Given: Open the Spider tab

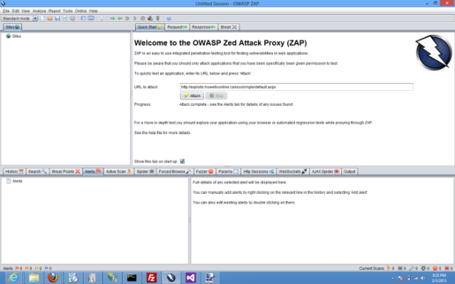Looking at the screenshot, I should tap(145, 172).
